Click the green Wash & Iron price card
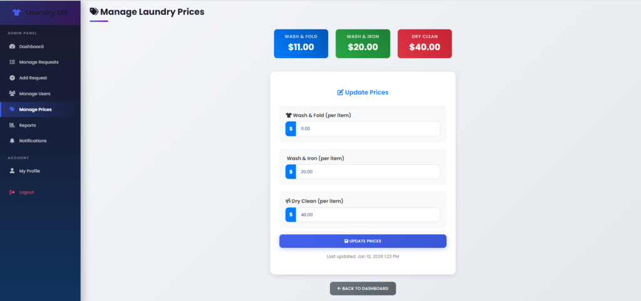Screen dimensions: 641x301 (x=362, y=44)
